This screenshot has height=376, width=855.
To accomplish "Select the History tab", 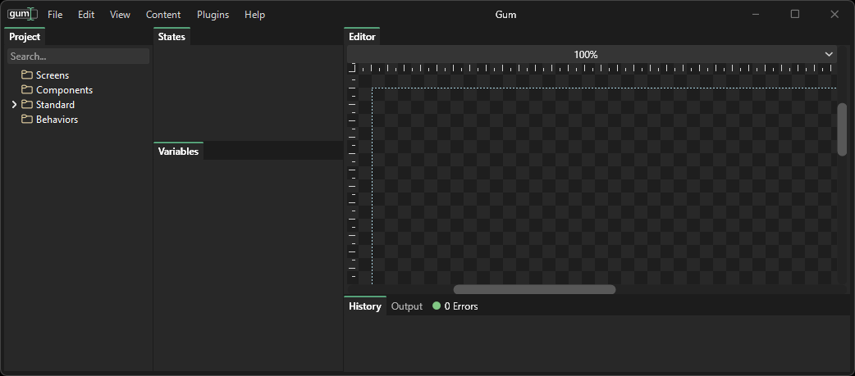I will pos(364,306).
